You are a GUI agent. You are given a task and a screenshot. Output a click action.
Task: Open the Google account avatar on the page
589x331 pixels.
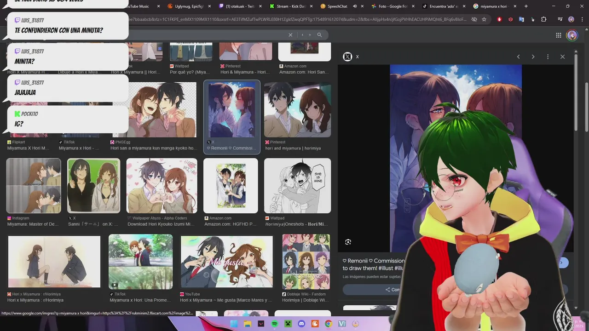(x=572, y=35)
